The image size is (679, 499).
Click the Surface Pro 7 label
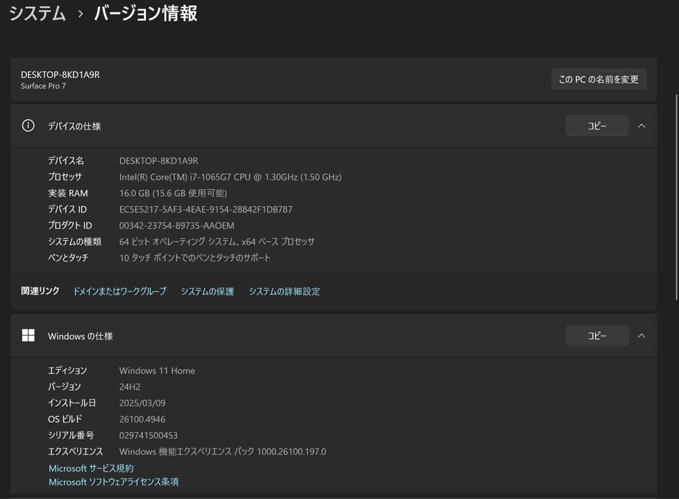[x=43, y=86]
